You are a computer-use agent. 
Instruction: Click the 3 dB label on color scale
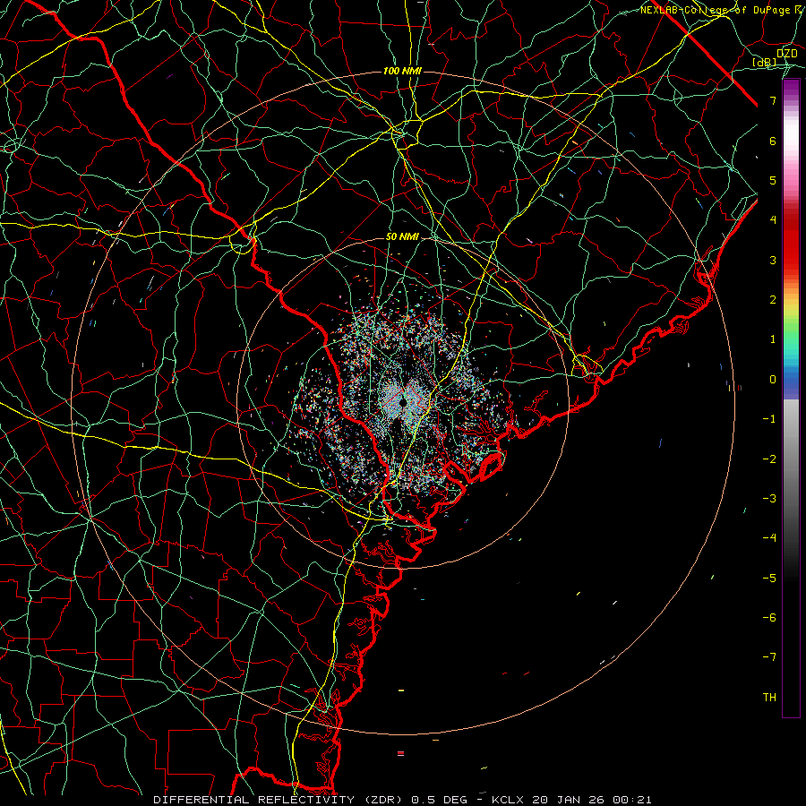(773, 260)
